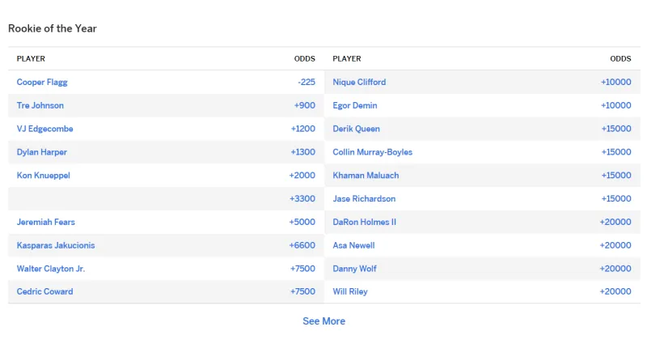This screenshot has height=344, width=647.
Task: Select Derik Queen in the table
Action: click(x=357, y=130)
